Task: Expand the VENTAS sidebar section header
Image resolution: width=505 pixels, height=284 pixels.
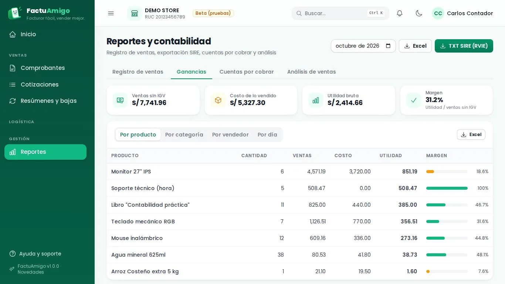Action: coord(18,55)
